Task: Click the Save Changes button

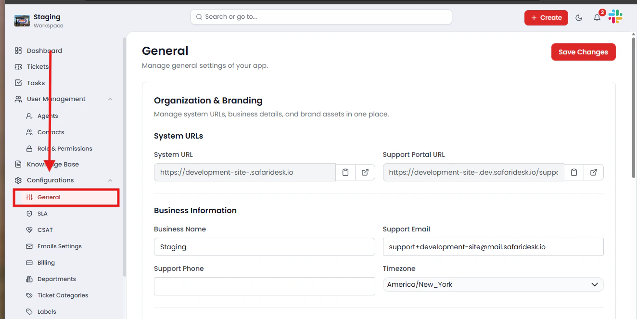Action: click(583, 52)
